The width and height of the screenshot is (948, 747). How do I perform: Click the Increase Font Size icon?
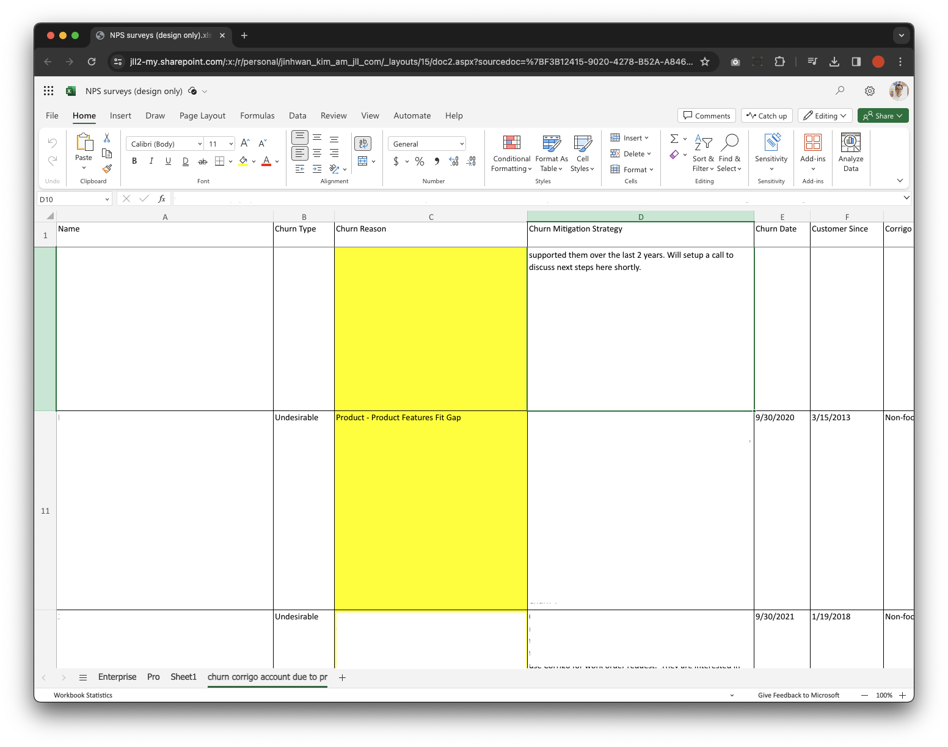point(245,144)
